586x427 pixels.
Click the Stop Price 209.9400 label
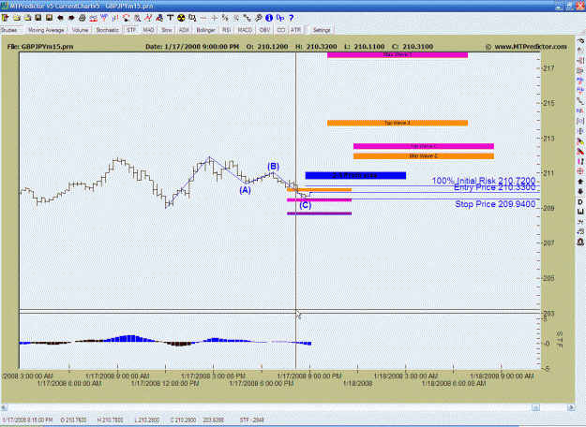[495, 204]
